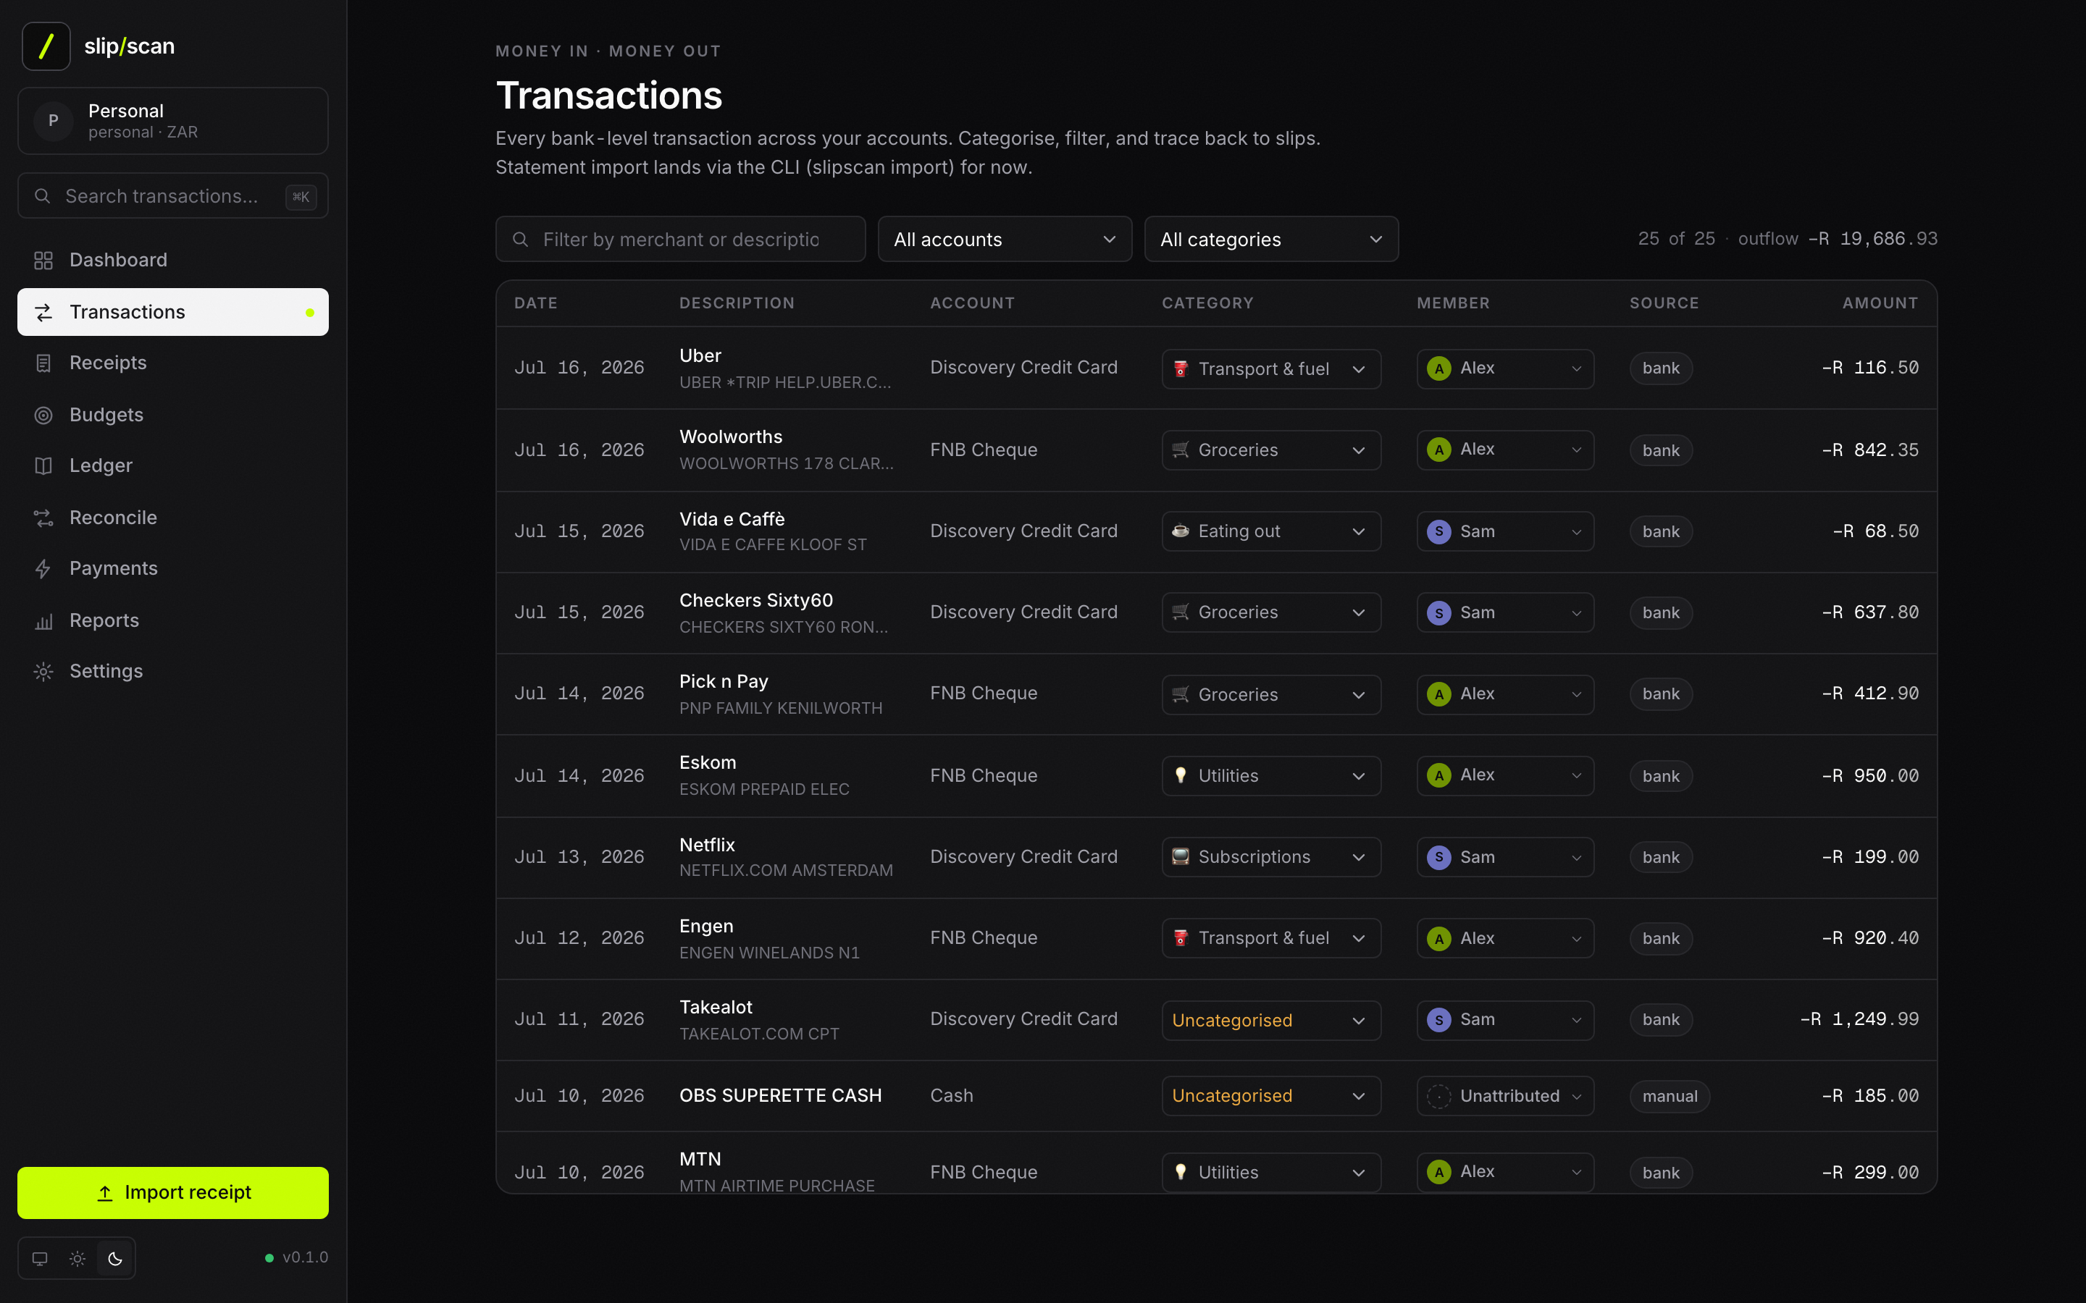Open the member dropdown for Checkers Sixty60
This screenshot has width=2086, height=1303.
(x=1505, y=612)
